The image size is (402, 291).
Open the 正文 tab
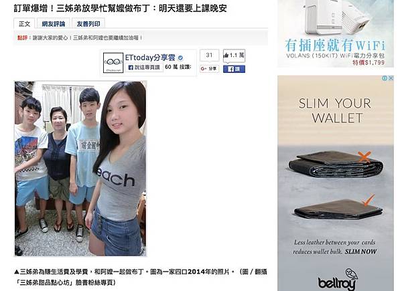pyautogui.click(x=24, y=23)
